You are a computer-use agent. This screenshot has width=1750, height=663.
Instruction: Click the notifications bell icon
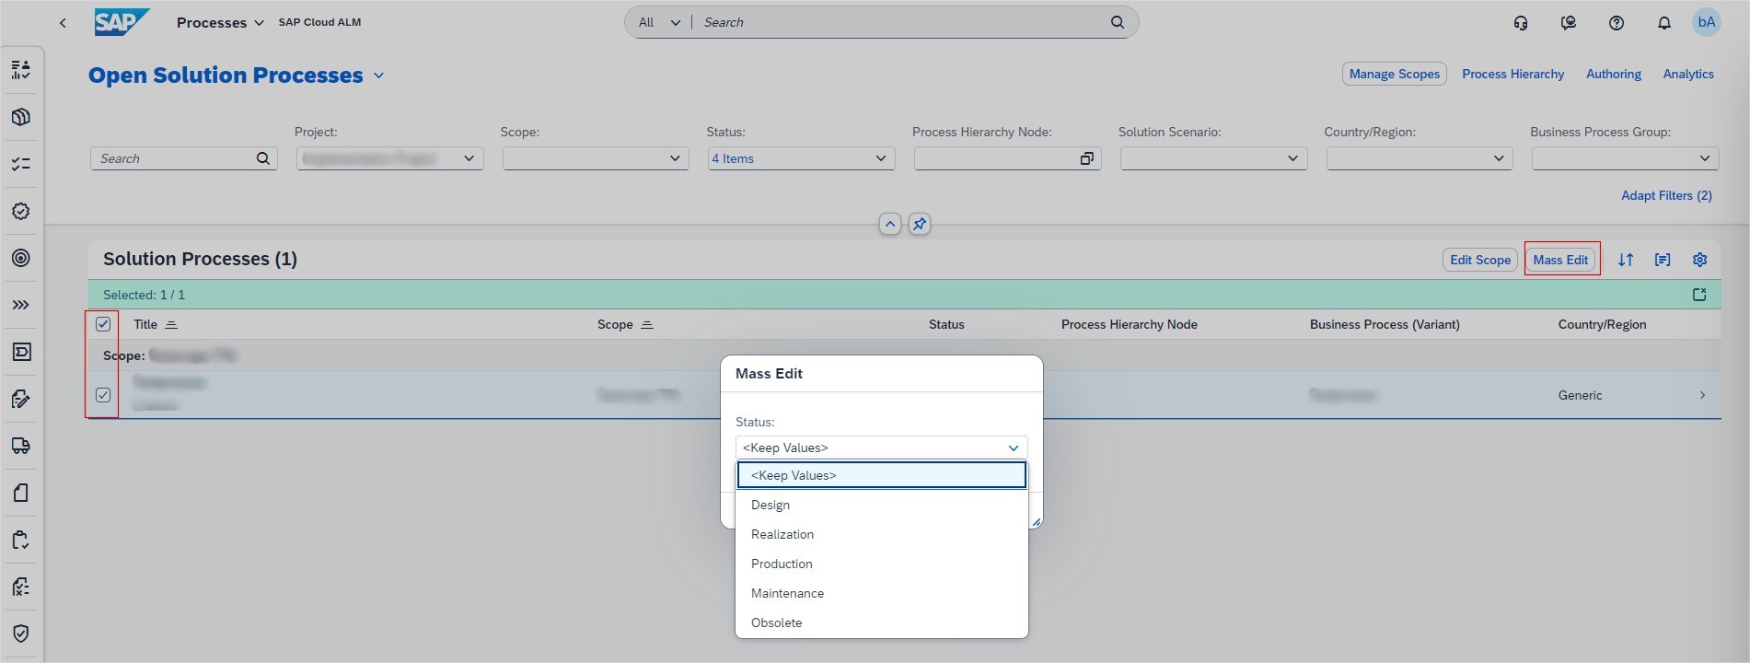click(1663, 23)
